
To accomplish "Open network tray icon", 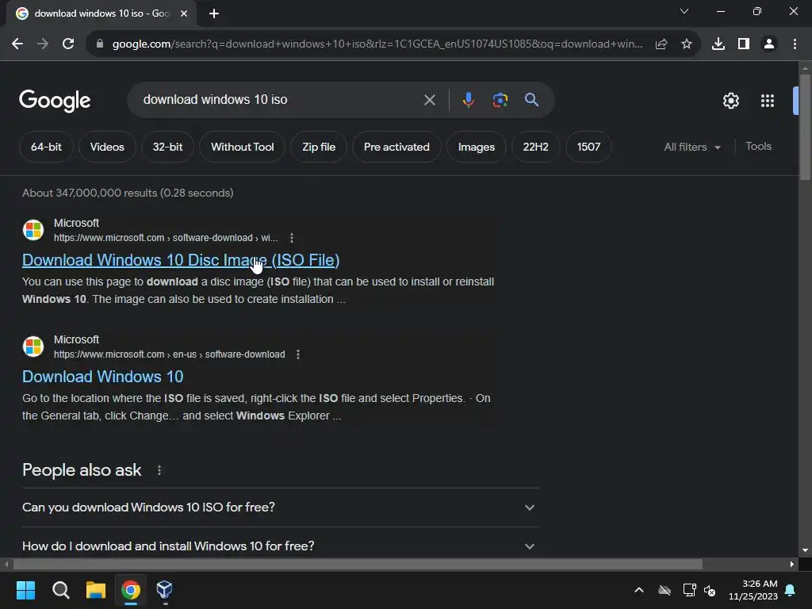I will (x=689, y=590).
